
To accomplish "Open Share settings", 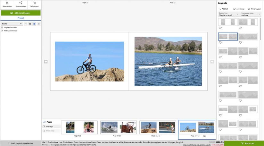I will click(21, 3).
